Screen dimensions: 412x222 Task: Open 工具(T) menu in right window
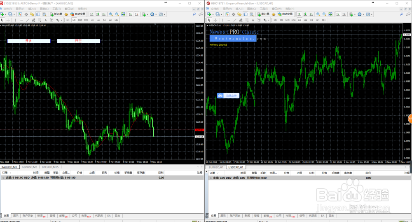point(264,9)
